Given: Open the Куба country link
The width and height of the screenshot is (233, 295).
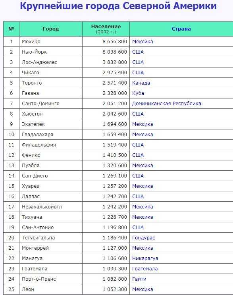Looking at the screenshot, I should [x=138, y=93].
